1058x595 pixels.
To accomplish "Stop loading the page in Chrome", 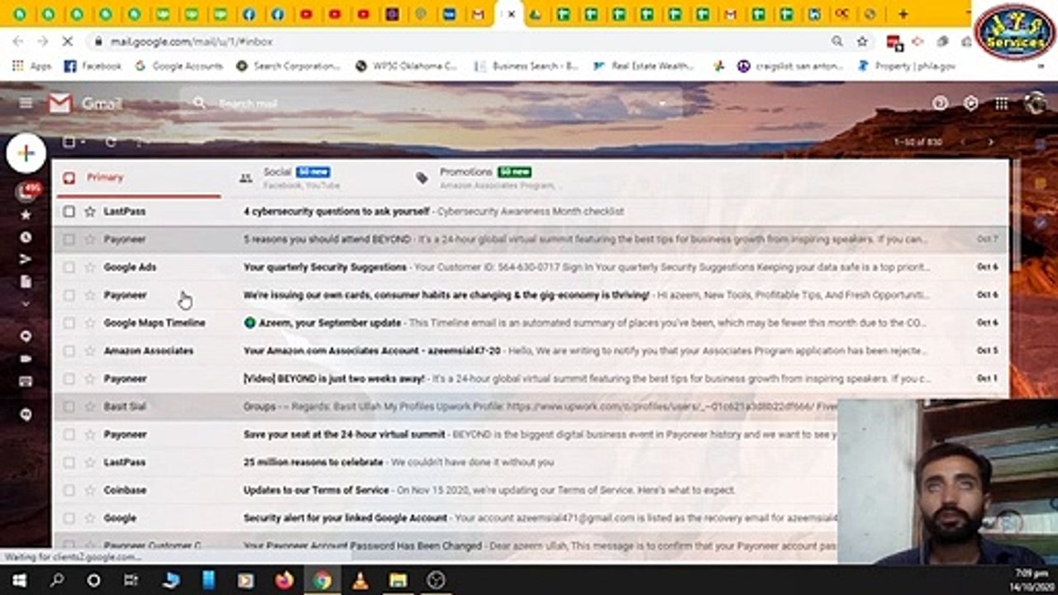I will click(x=69, y=41).
